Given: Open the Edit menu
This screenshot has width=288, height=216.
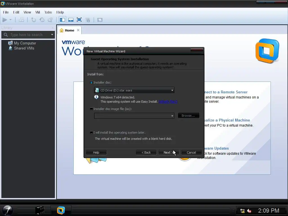Looking at the screenshot, I should click(16, 12).
